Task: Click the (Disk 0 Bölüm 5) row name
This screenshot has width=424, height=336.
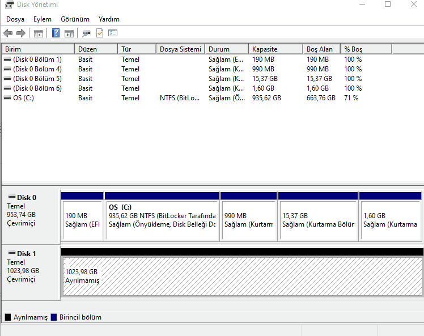Action: point(37,79)
